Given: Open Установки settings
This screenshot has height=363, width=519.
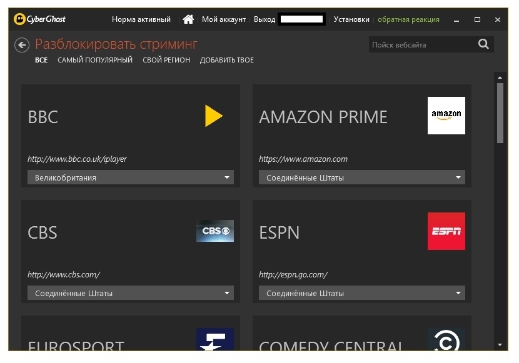Looking at the screenshot, I should (351, 19).
